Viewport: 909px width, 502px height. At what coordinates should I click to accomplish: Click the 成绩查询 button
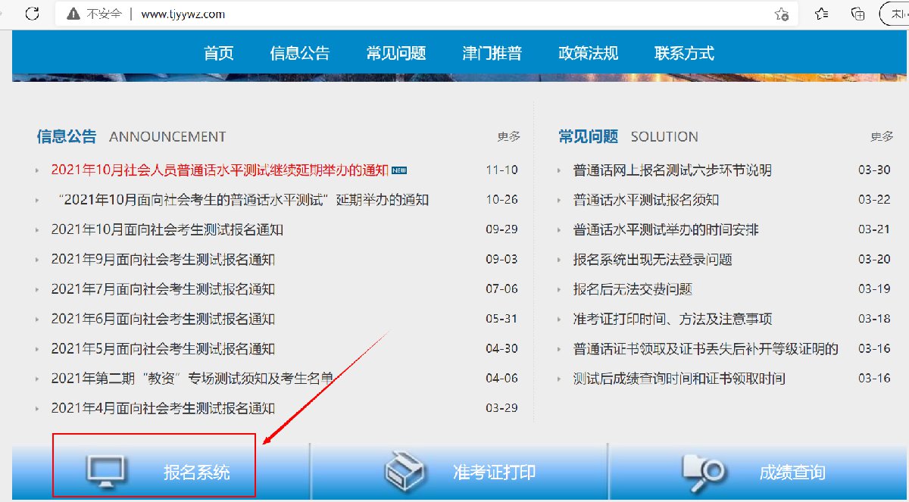[759, 471]
